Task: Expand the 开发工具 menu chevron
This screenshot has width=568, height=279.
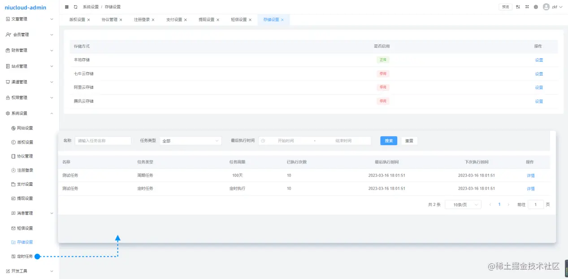Action: point(52,271)
